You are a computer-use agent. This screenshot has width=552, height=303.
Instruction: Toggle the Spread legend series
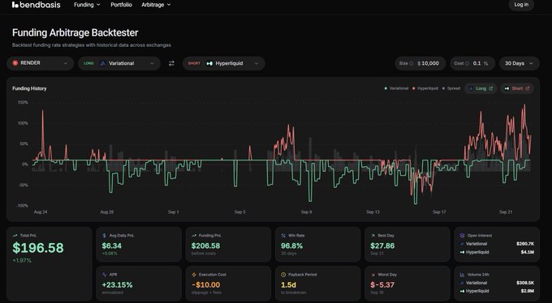click(x=451, y=88)
